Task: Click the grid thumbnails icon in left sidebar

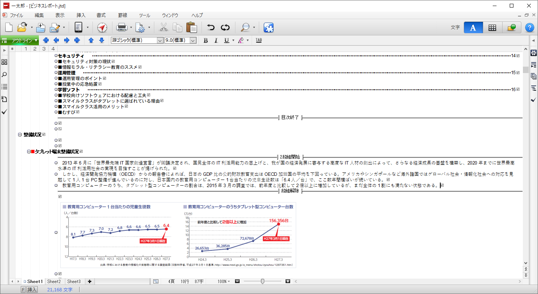Action: tap(5, 62)
